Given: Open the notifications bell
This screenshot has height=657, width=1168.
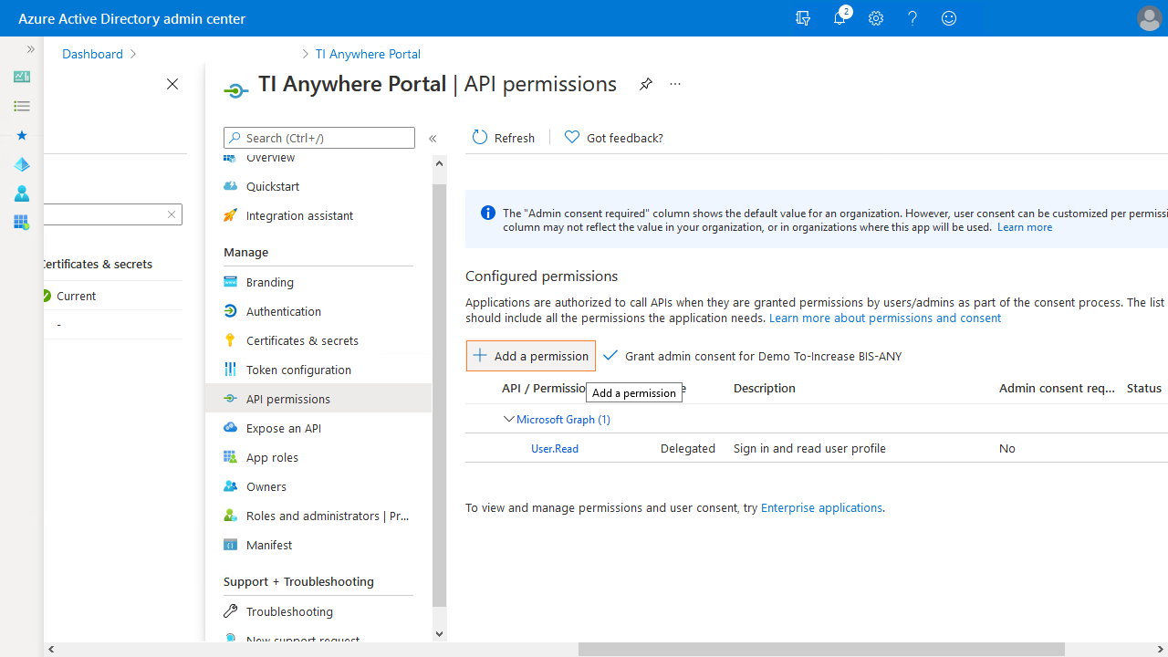Looking at the screenshot, I should 840,18.
